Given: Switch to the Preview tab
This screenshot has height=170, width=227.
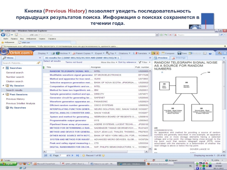Looking at the screenshot, I should click(x=161, y=58).
